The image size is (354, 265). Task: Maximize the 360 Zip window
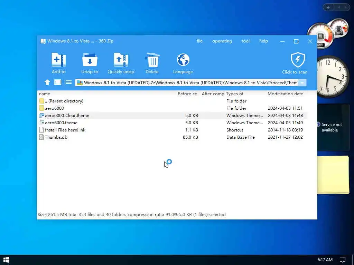pos(296,41)
